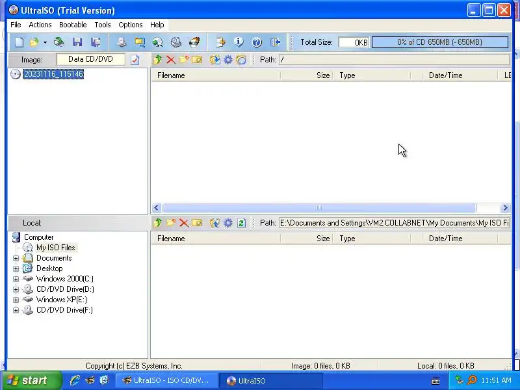Click the red X Delete icon in Local toolbar
Viewport: 520px width, 390px height.
pos(184,223)
